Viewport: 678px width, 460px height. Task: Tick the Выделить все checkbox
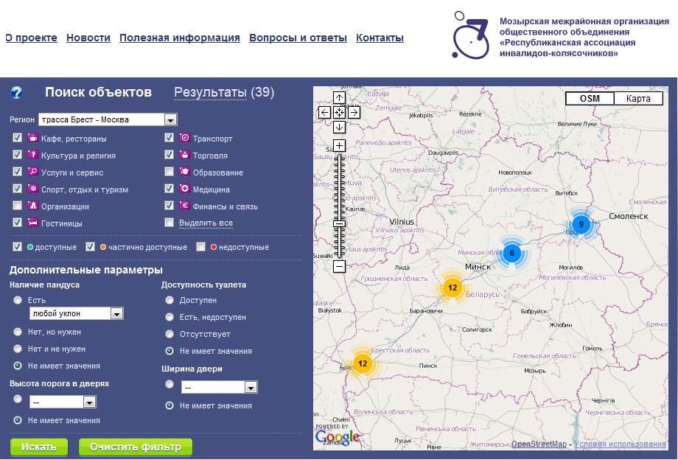tap(169, 222)
